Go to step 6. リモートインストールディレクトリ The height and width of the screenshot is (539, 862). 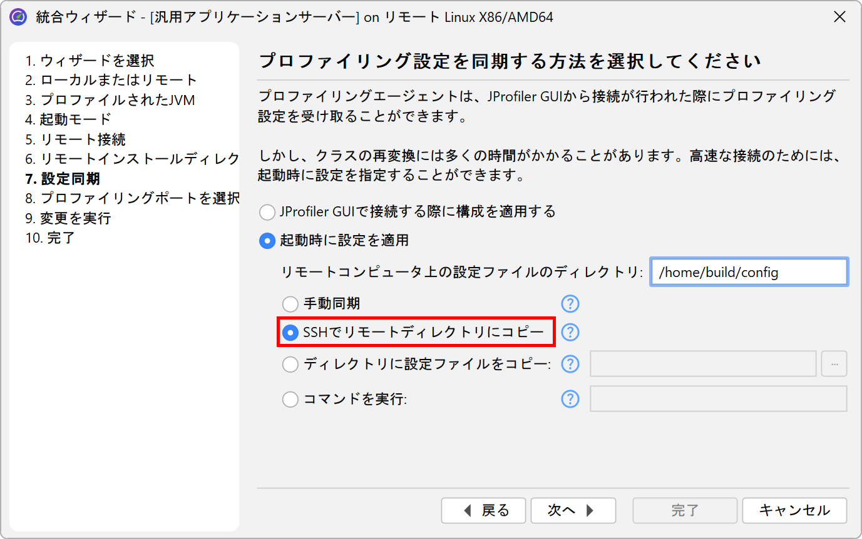tap(132, 159)
